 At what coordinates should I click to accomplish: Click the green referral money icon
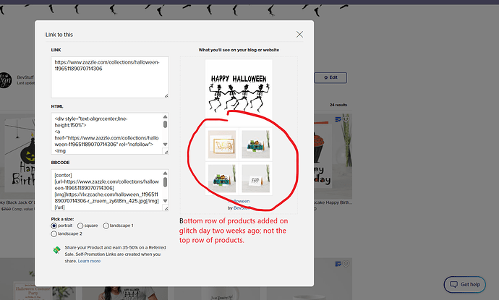pyautogui.click(x=56, y=250)
